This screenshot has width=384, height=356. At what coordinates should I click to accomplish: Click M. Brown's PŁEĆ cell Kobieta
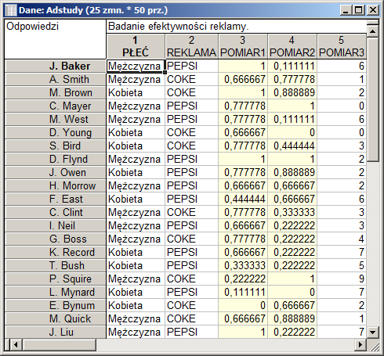point(136,93)
